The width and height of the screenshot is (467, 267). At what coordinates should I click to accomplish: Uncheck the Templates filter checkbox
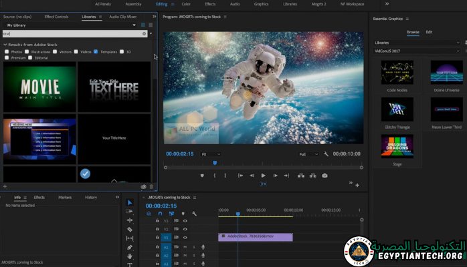coord(96,51)
